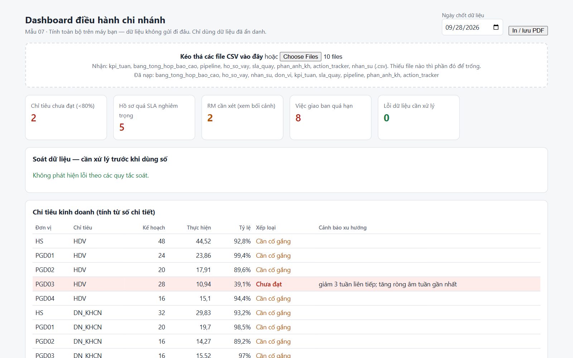
Task: Click the Kế hoạch column header
Action: pos(154,228)
